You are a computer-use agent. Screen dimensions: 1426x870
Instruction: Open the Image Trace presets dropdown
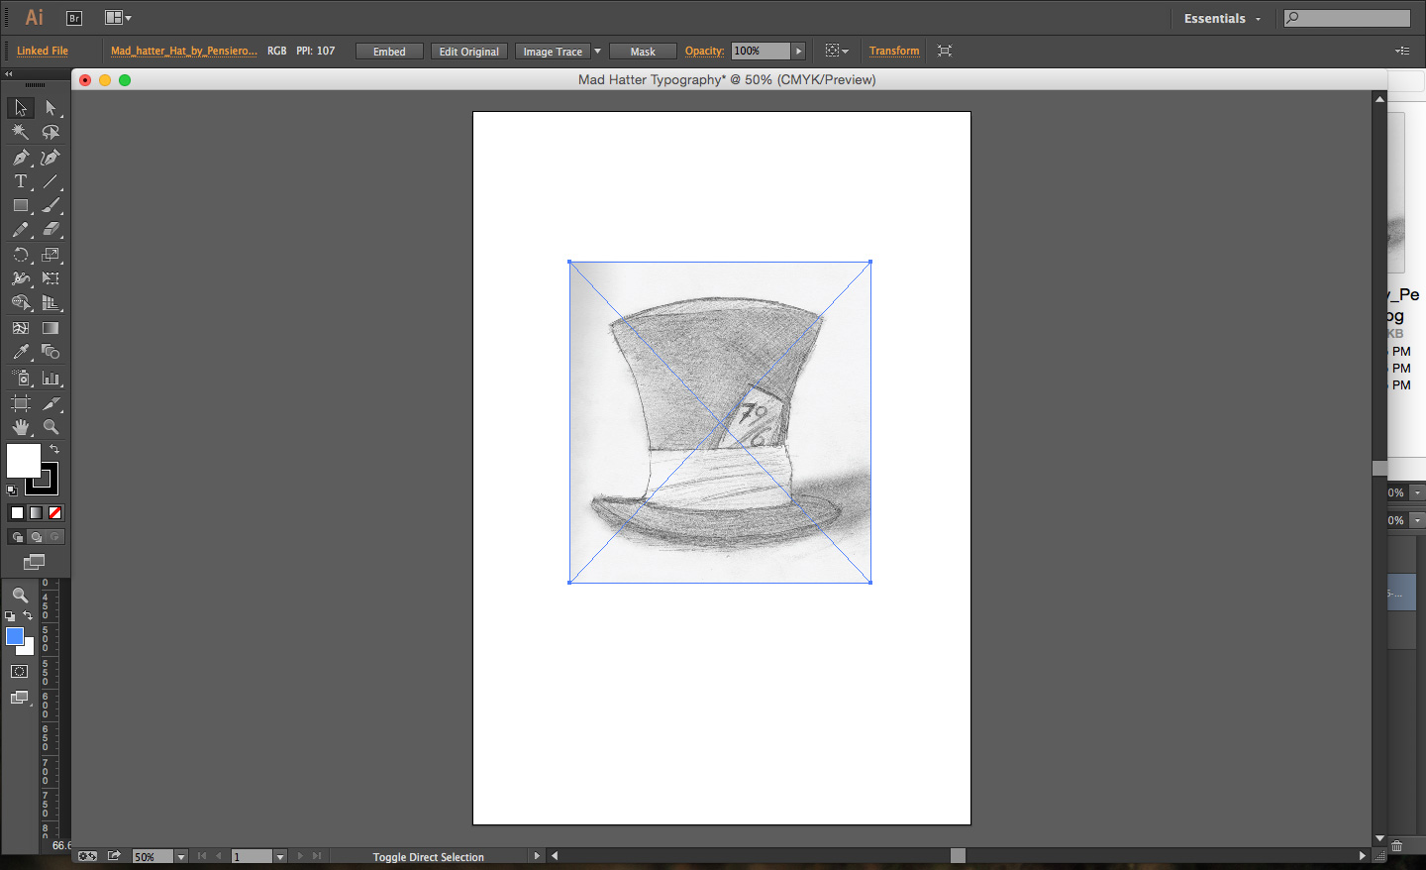[x=597, y=52]
